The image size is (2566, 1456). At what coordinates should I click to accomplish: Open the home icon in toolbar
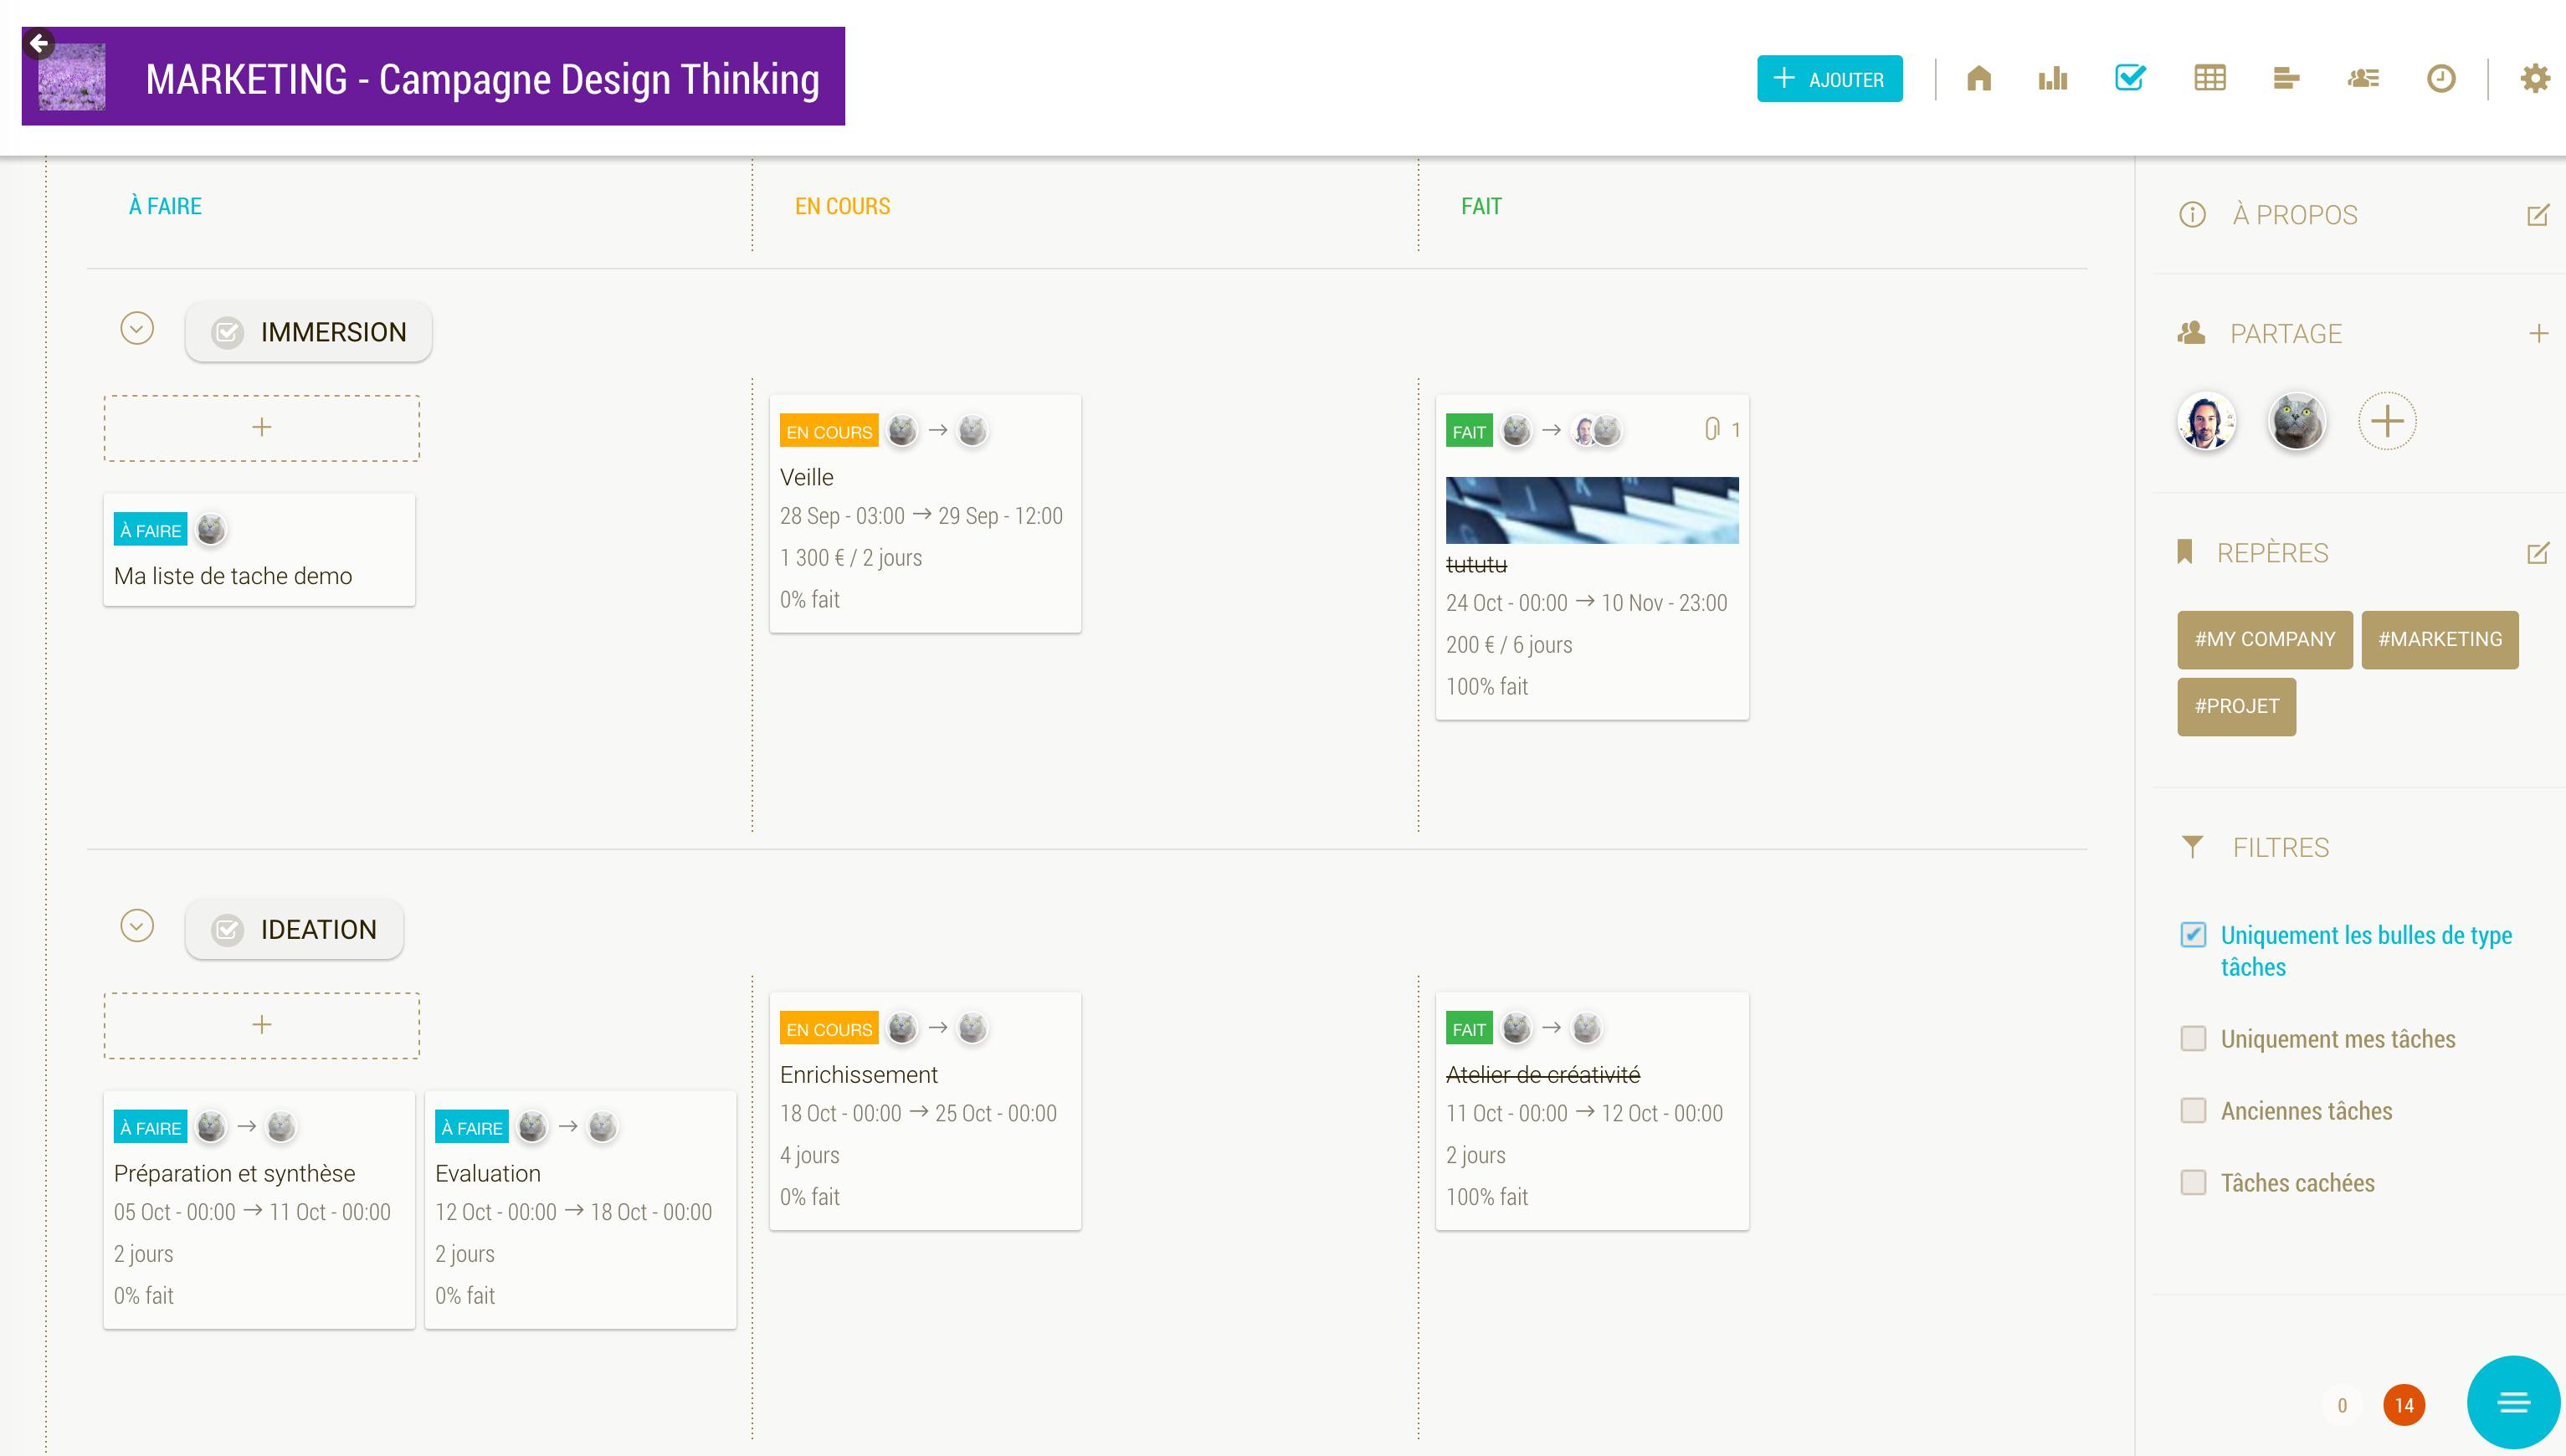[1978, 79]
